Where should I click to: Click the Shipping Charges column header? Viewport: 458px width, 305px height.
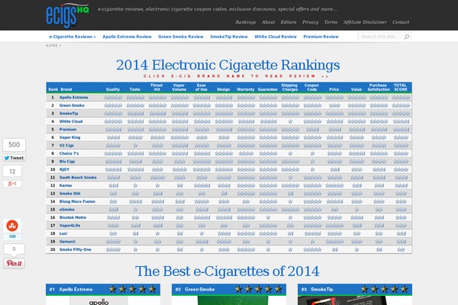pos(289,87)
